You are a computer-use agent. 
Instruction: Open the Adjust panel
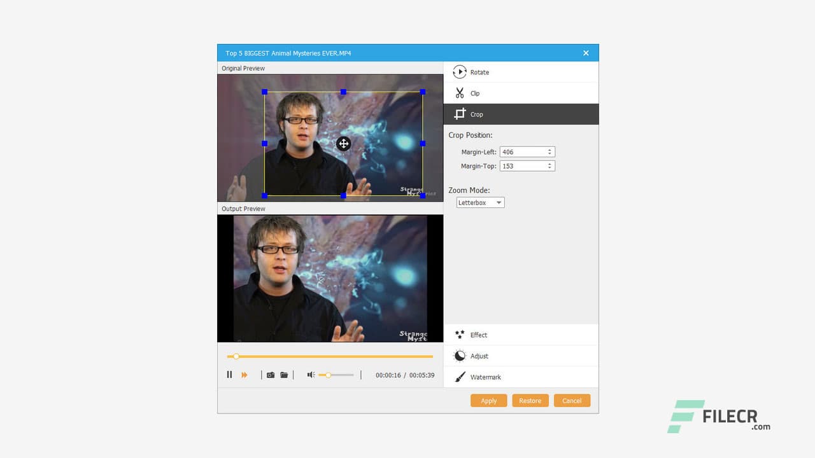tap(479, 356)
